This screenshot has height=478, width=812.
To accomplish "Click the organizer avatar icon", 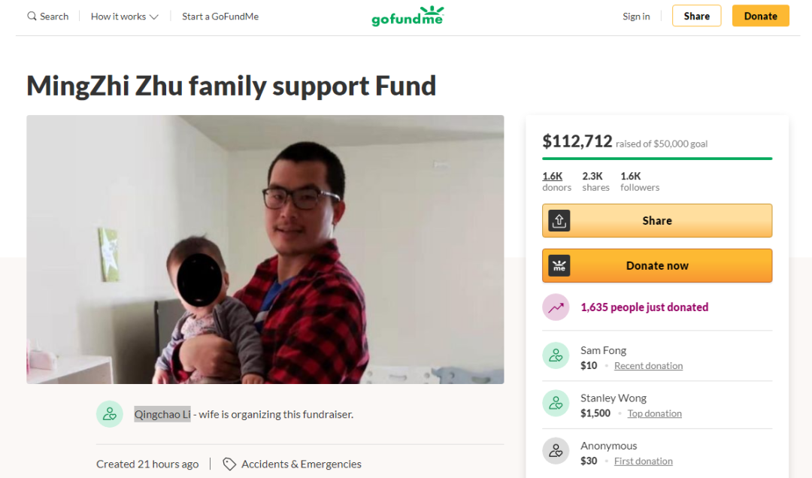I will tap(110, 414).
